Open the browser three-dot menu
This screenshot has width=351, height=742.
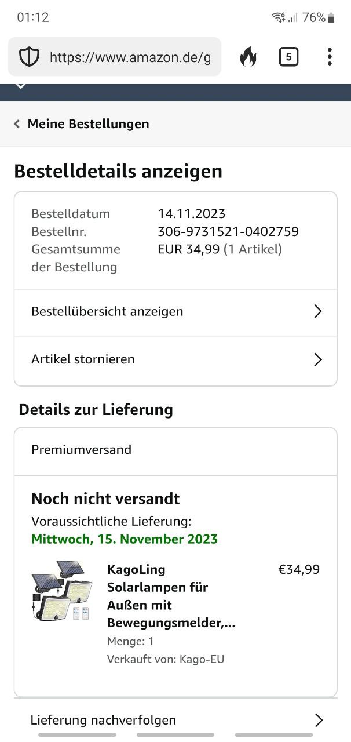[x=329, y=57]
